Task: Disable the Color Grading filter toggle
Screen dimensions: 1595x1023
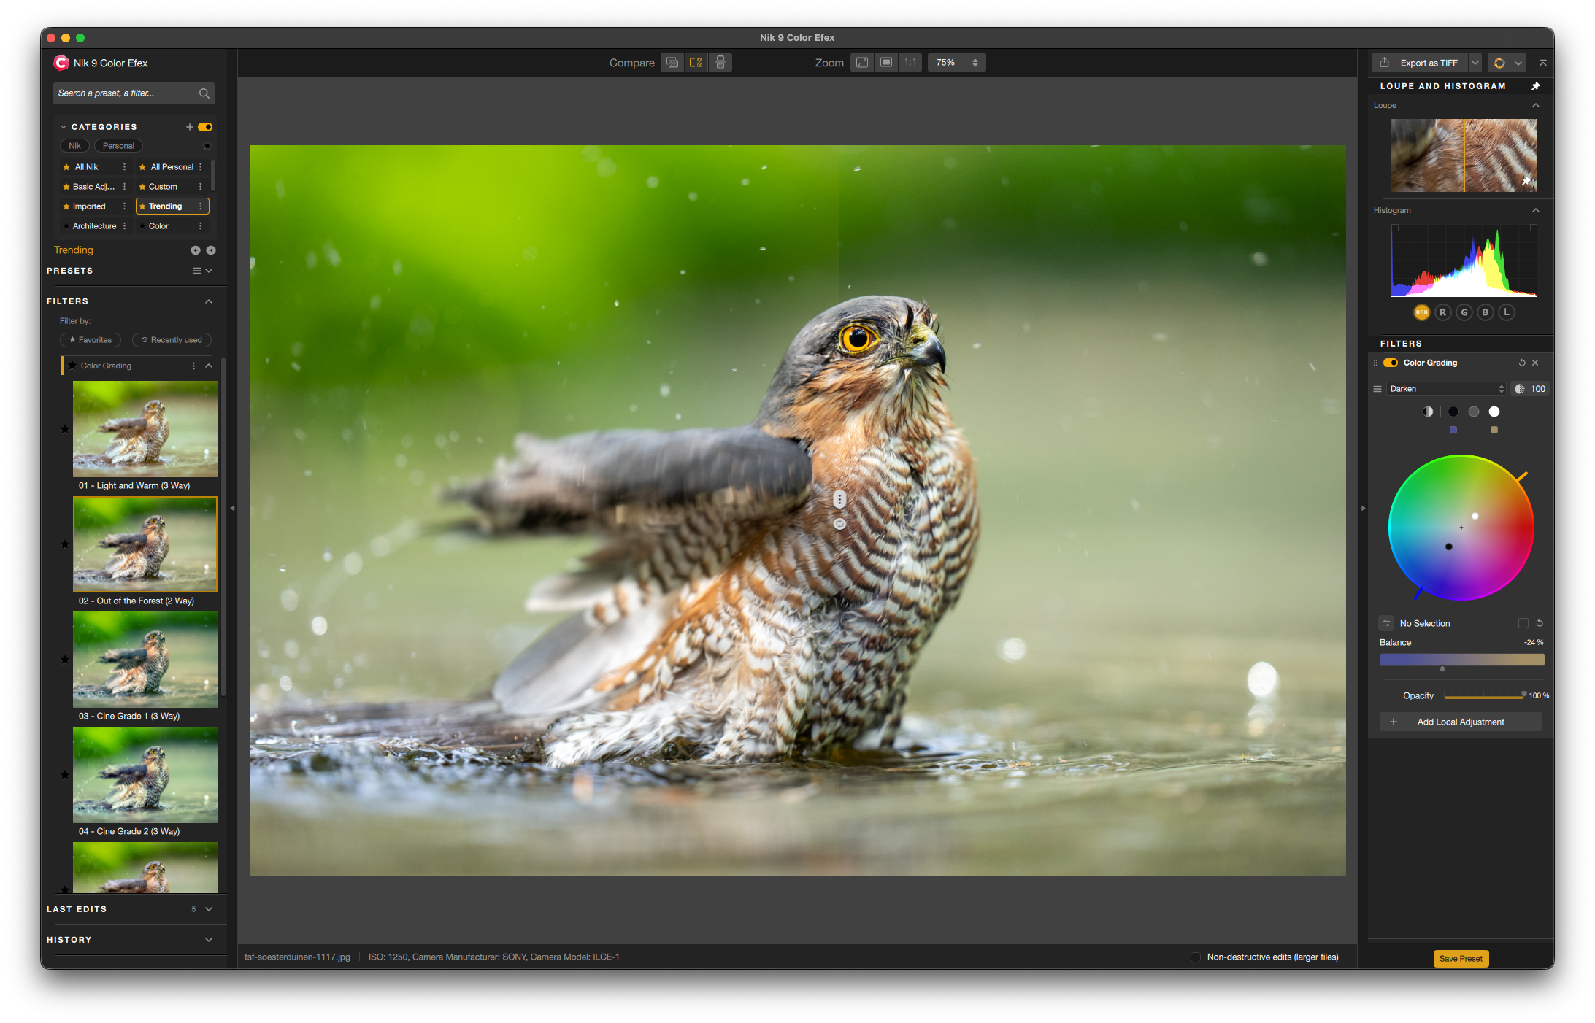Action: tap(1391, 363)
